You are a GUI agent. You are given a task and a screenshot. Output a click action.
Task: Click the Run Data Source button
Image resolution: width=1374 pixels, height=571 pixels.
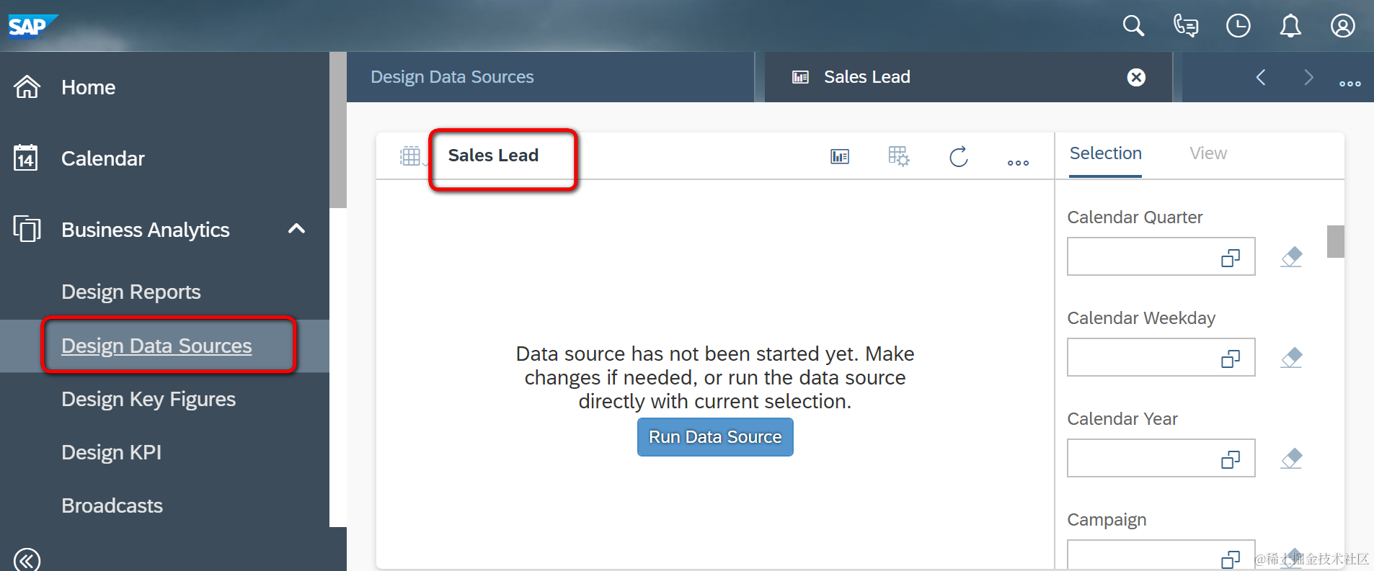tap(715, 437)
